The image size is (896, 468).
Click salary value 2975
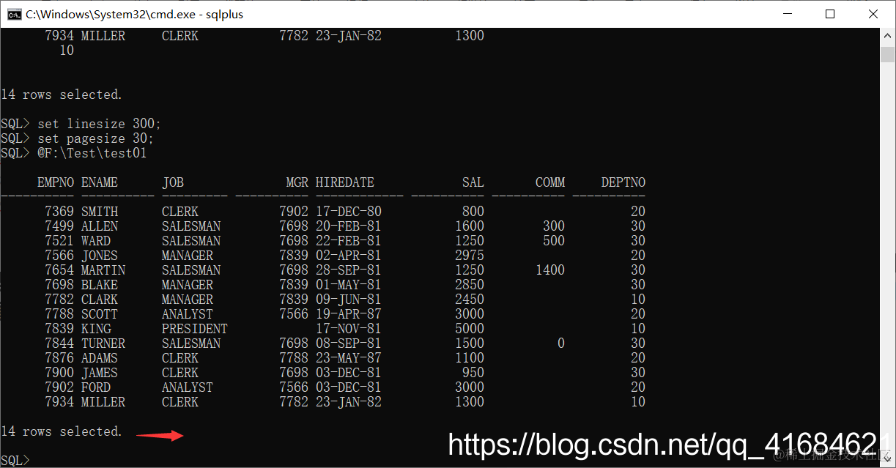pos(470,256)
